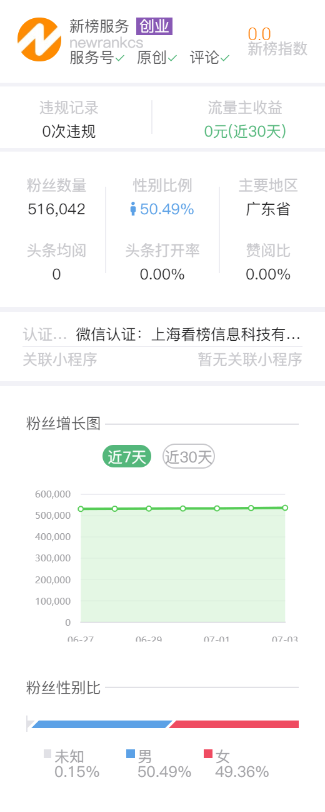Select the blue 男 legend square

point(130,753)
